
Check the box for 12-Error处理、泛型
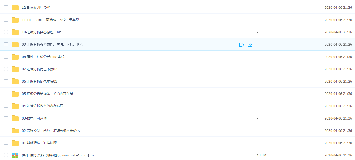(6, 7)
